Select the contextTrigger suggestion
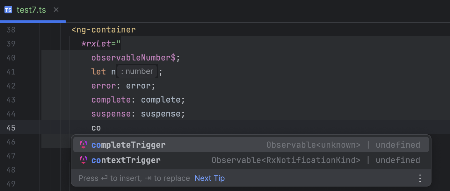 (126, 160)
